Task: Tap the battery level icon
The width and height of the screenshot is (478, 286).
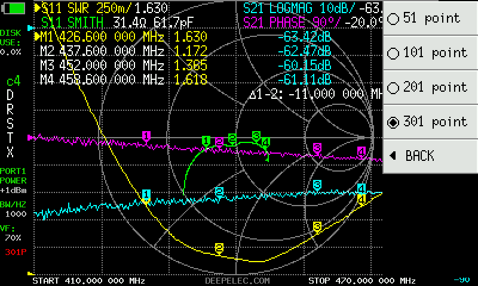Action: click(13, 8)
